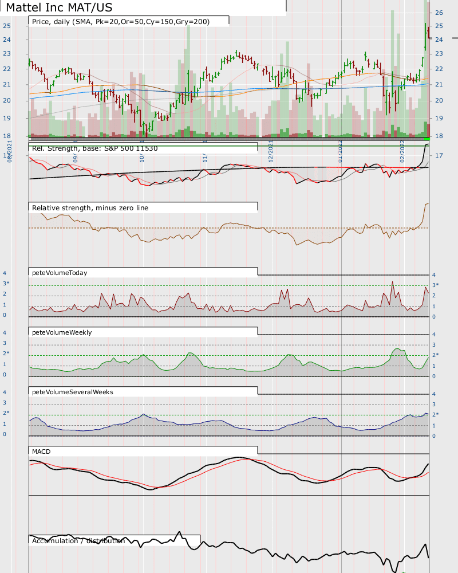458x573 pixels.
Task: Select the Relative strength, minus zero line label
Action: point(90,208)
